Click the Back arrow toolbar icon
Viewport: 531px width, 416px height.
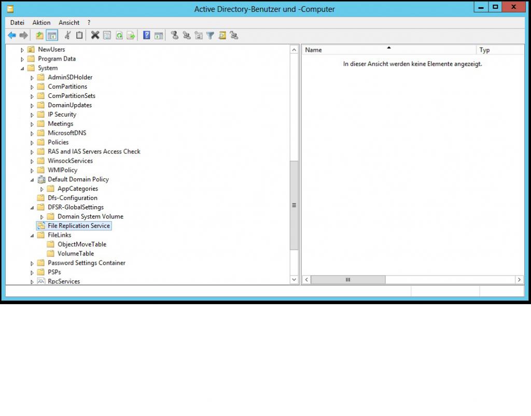pyautogui.click(x=12, y=35)
